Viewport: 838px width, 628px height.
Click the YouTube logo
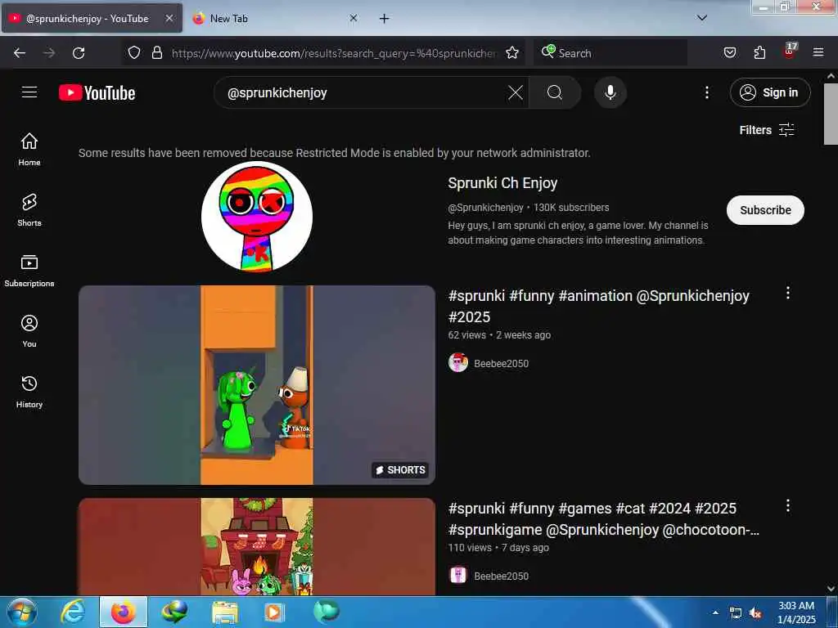click(x=97, y=93)
